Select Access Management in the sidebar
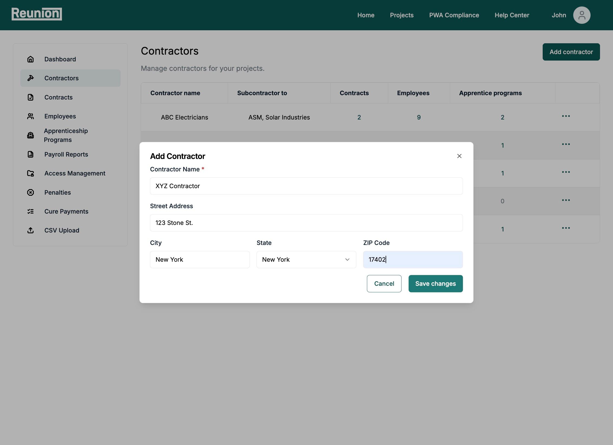Viewport: 613px width, 445px height. 70,173
